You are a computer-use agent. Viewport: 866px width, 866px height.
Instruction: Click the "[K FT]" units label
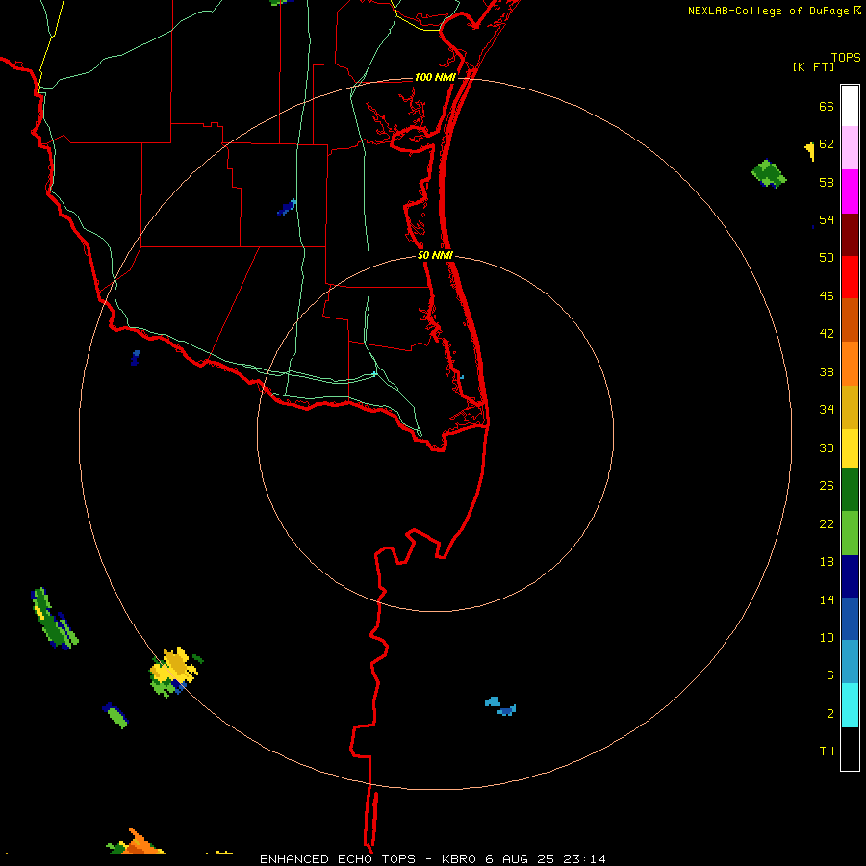click(x=813, y=67)
